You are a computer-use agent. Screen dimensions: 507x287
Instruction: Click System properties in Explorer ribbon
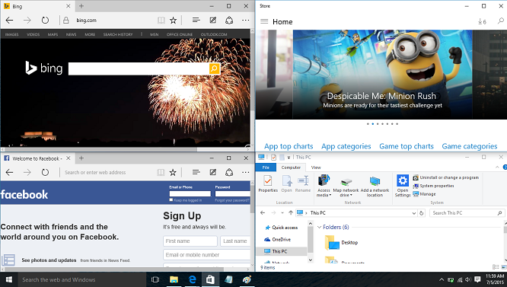(434, 186)
